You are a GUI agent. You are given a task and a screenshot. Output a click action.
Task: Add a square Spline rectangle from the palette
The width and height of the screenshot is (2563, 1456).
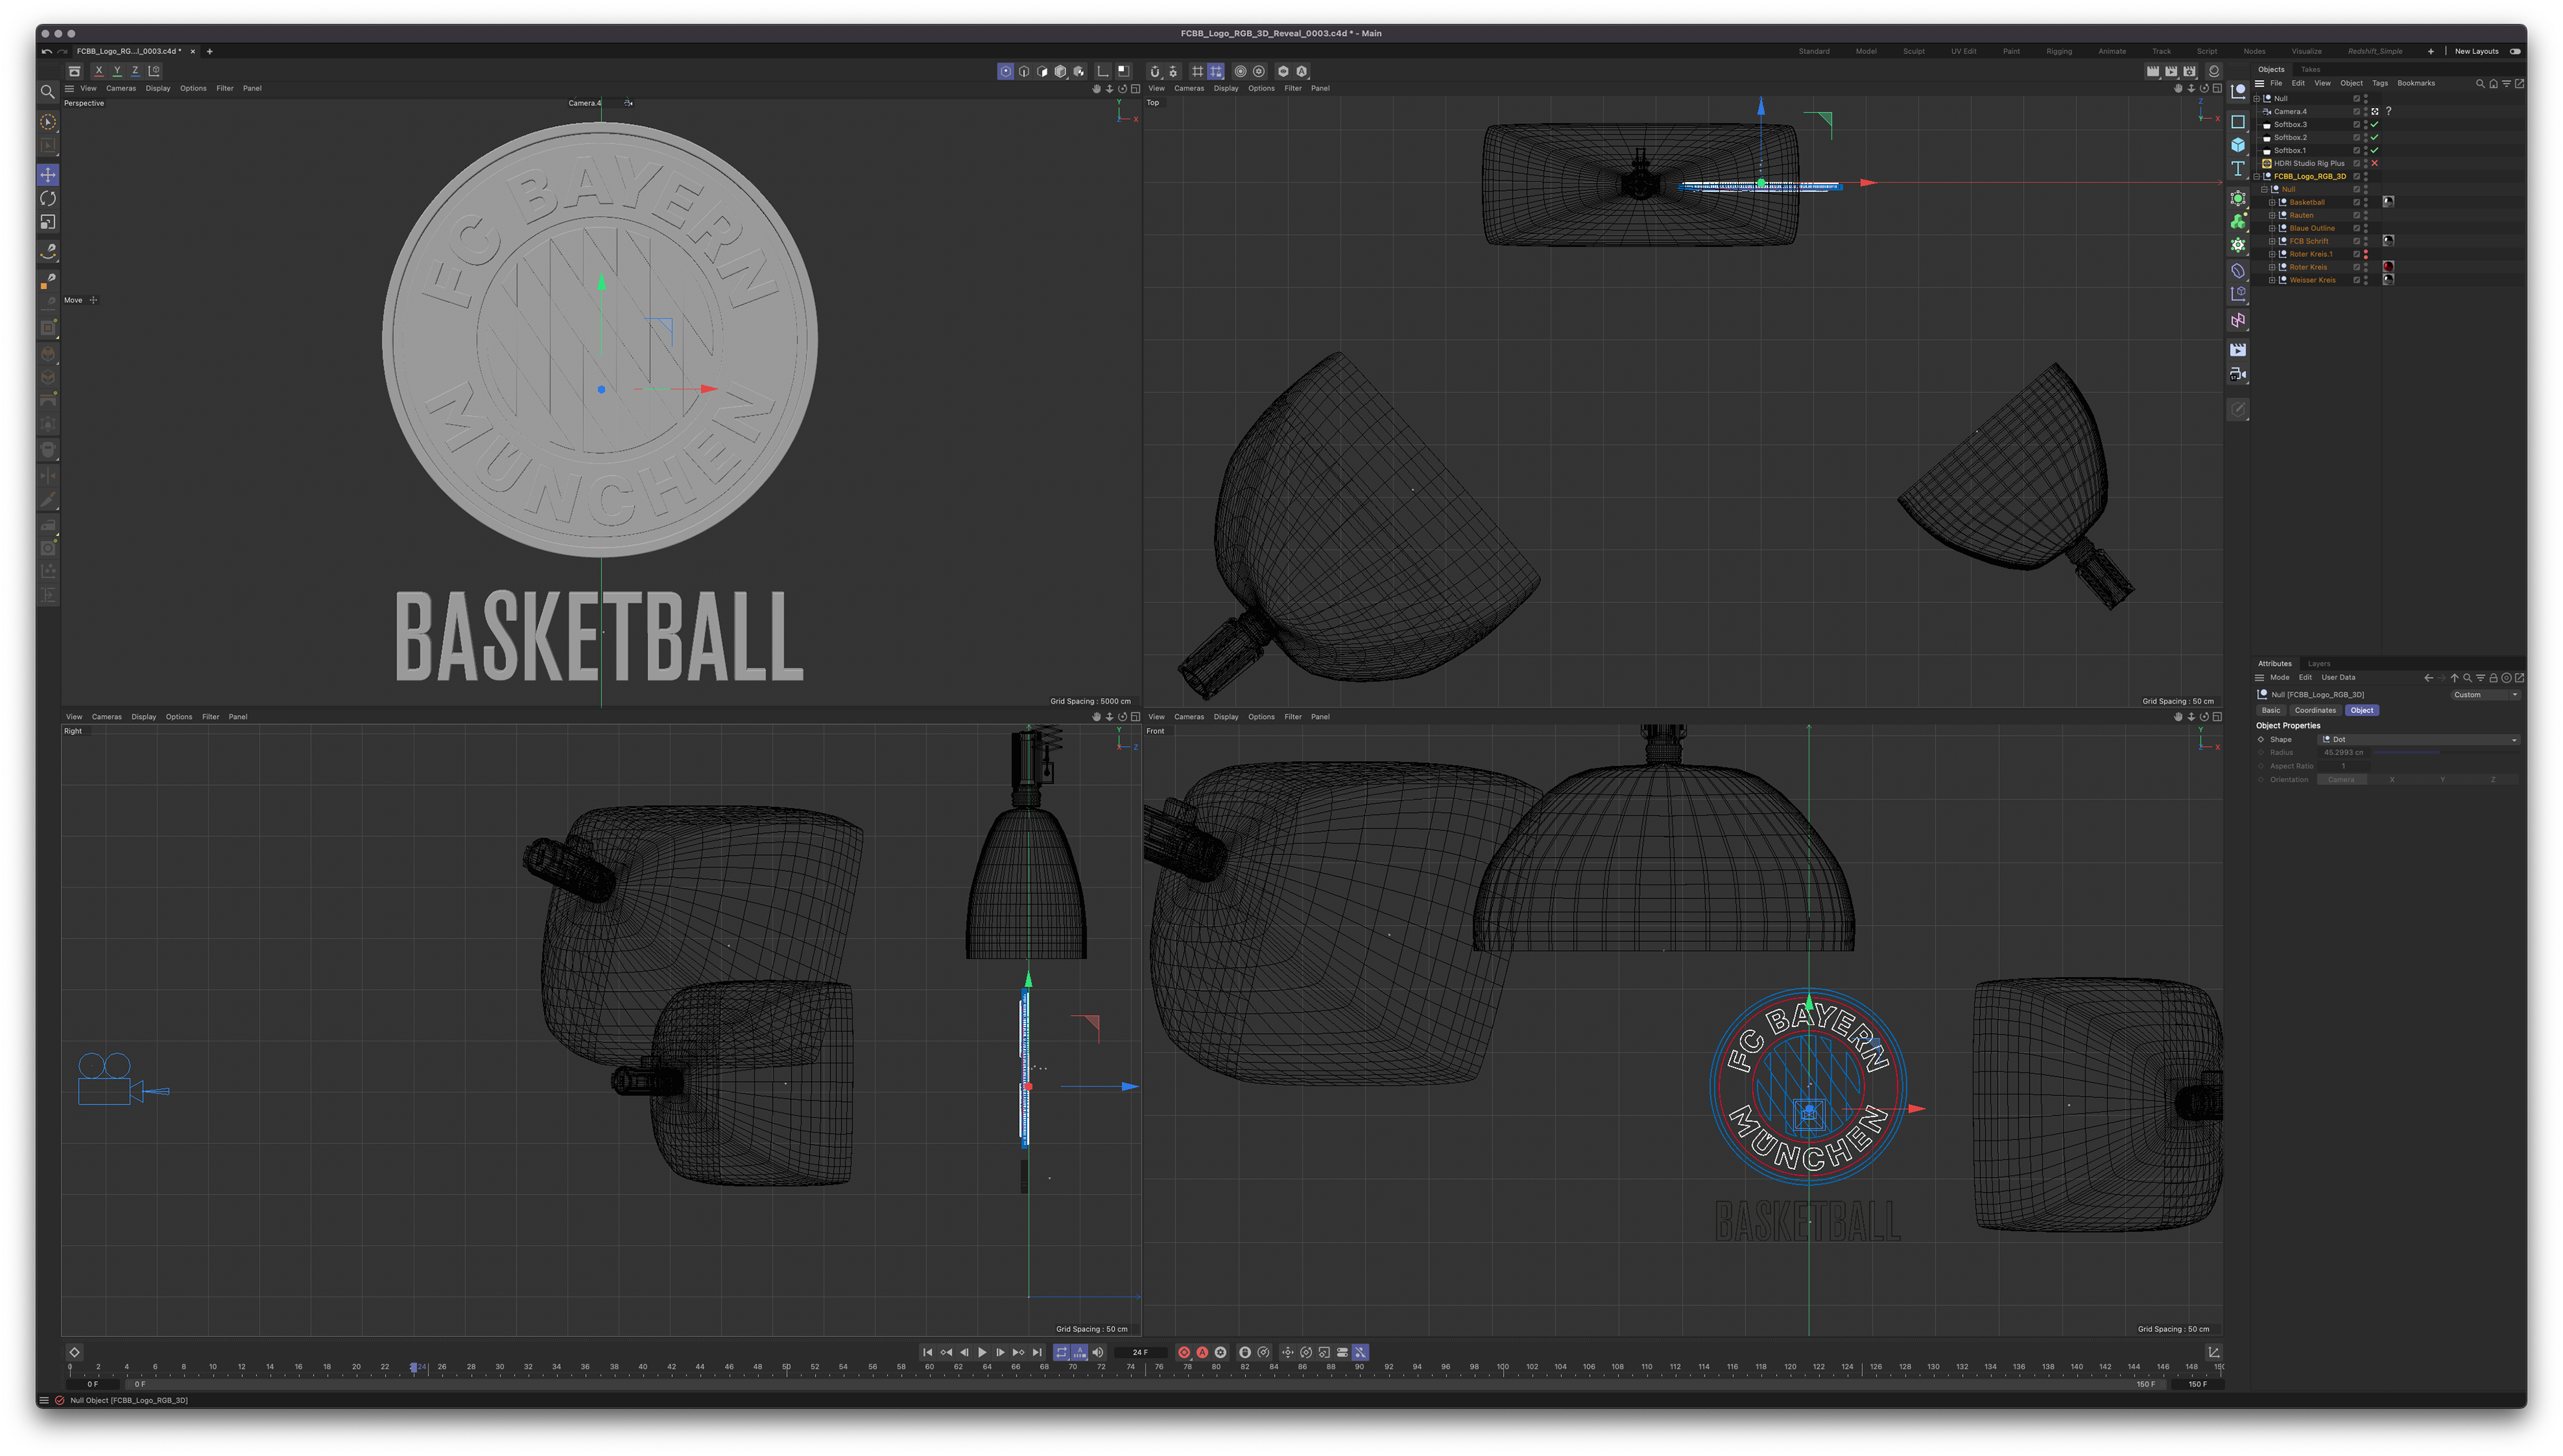point(2238,121)
